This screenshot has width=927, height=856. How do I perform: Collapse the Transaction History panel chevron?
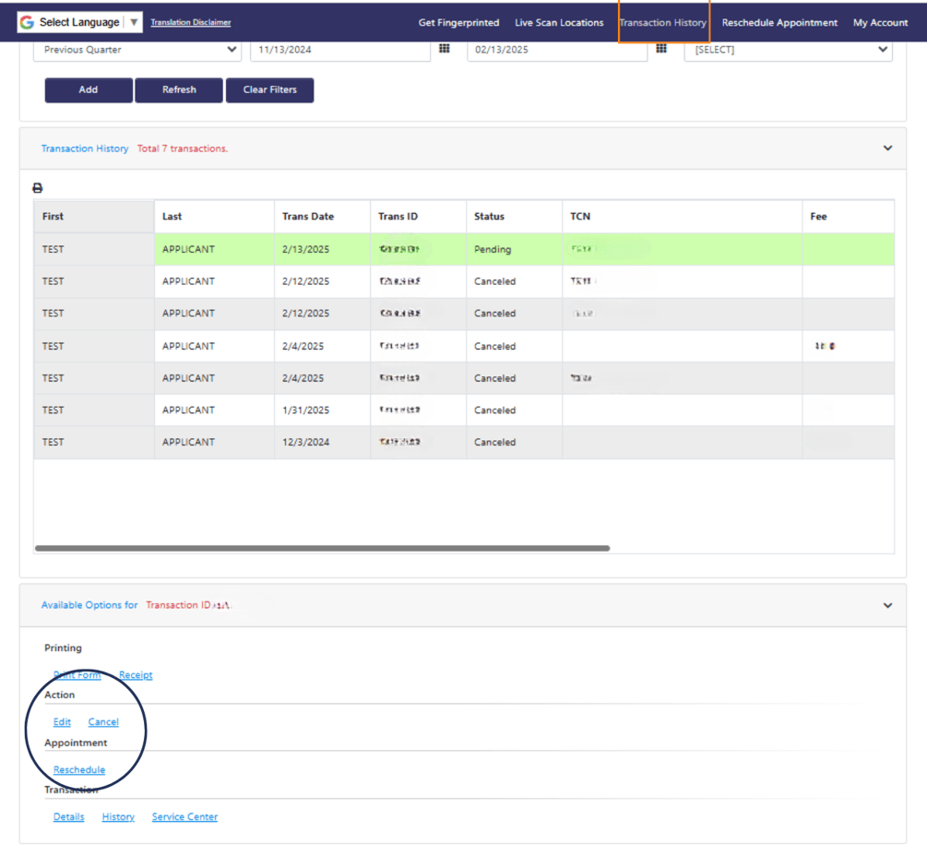[887, 148]
